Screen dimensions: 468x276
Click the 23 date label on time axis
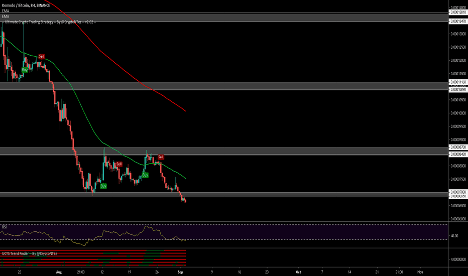pos(267,272)
